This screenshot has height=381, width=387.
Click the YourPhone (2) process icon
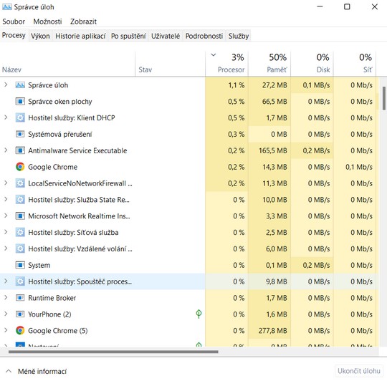coord(20,314)
